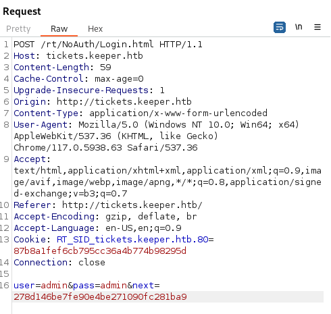This screenshot has width=331, height=314.
Task: Click the POST request line
Action: click(x=108, y=44)
